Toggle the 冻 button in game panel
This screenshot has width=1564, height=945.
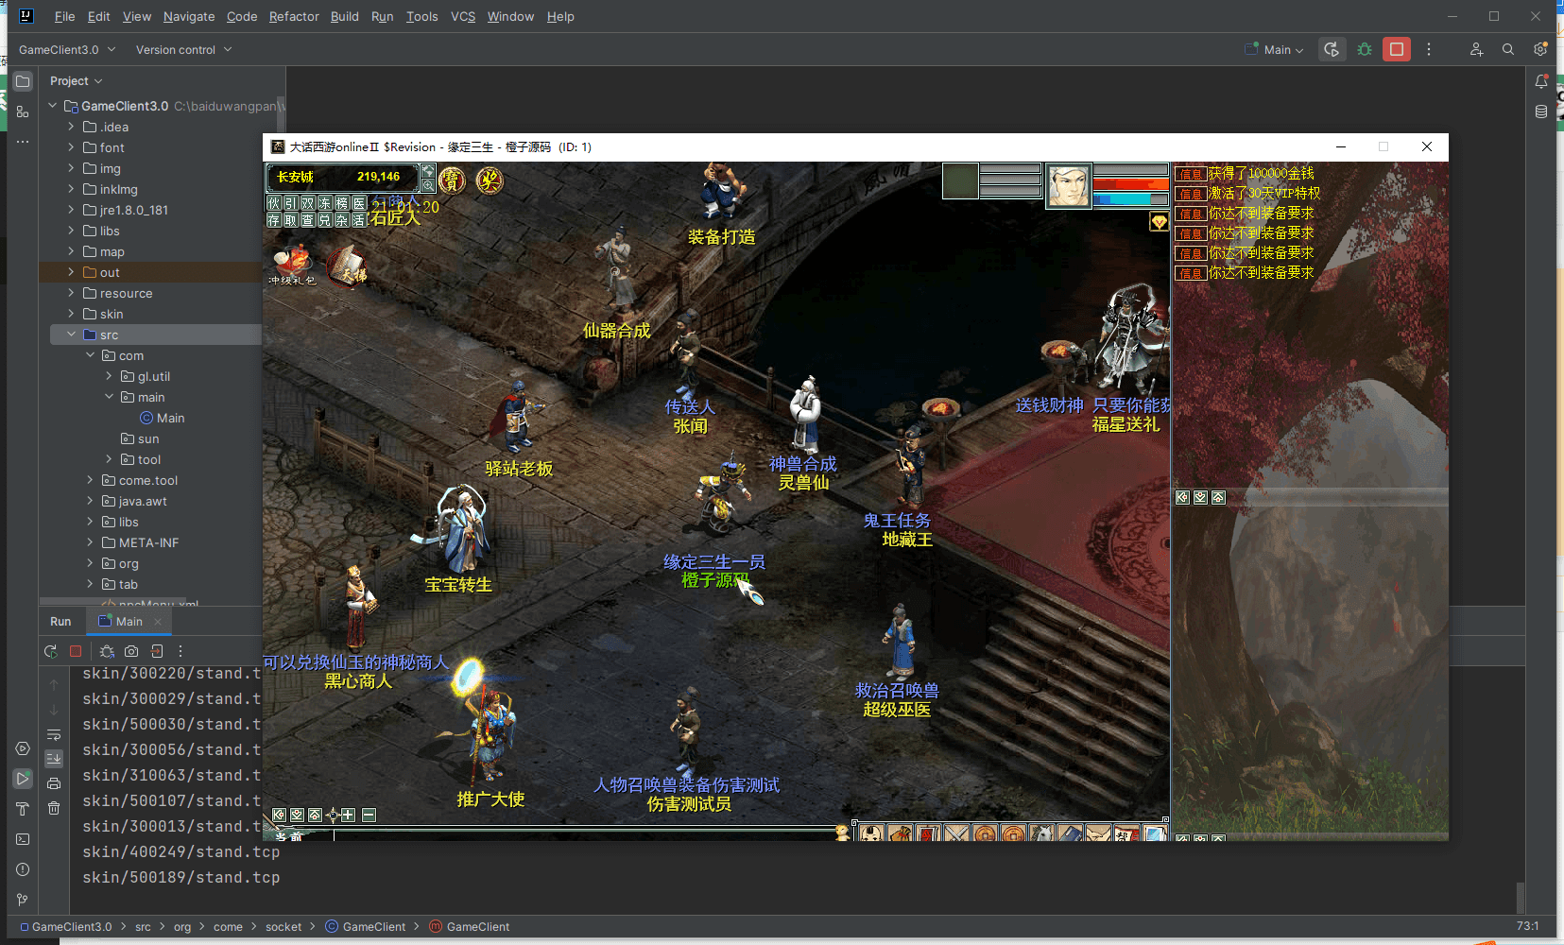click(325, 203)
